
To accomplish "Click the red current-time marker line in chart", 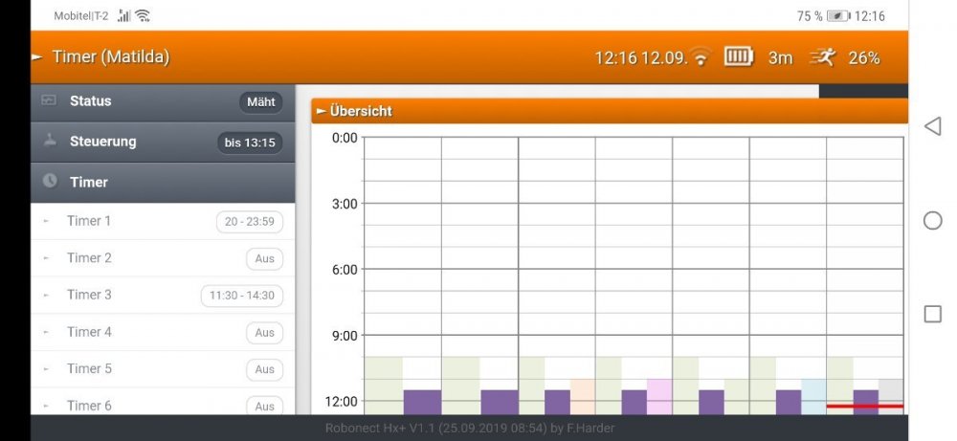I will (x=864, y=406).
